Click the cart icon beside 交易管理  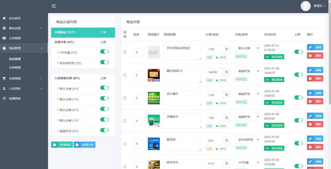click(4, 78)
